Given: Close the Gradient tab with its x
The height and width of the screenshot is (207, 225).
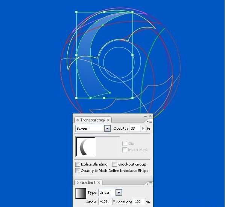Looking at the screenshot, I should [x=99, y=182].
